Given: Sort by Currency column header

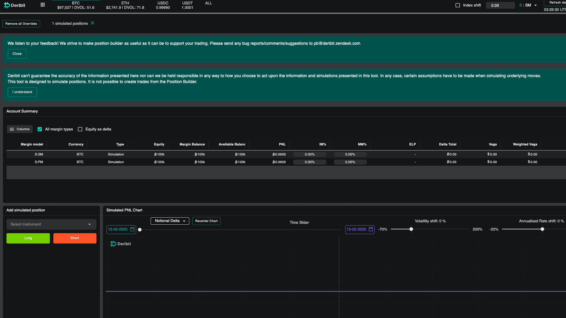Looking at the screenshot, I should pos(76,144).
